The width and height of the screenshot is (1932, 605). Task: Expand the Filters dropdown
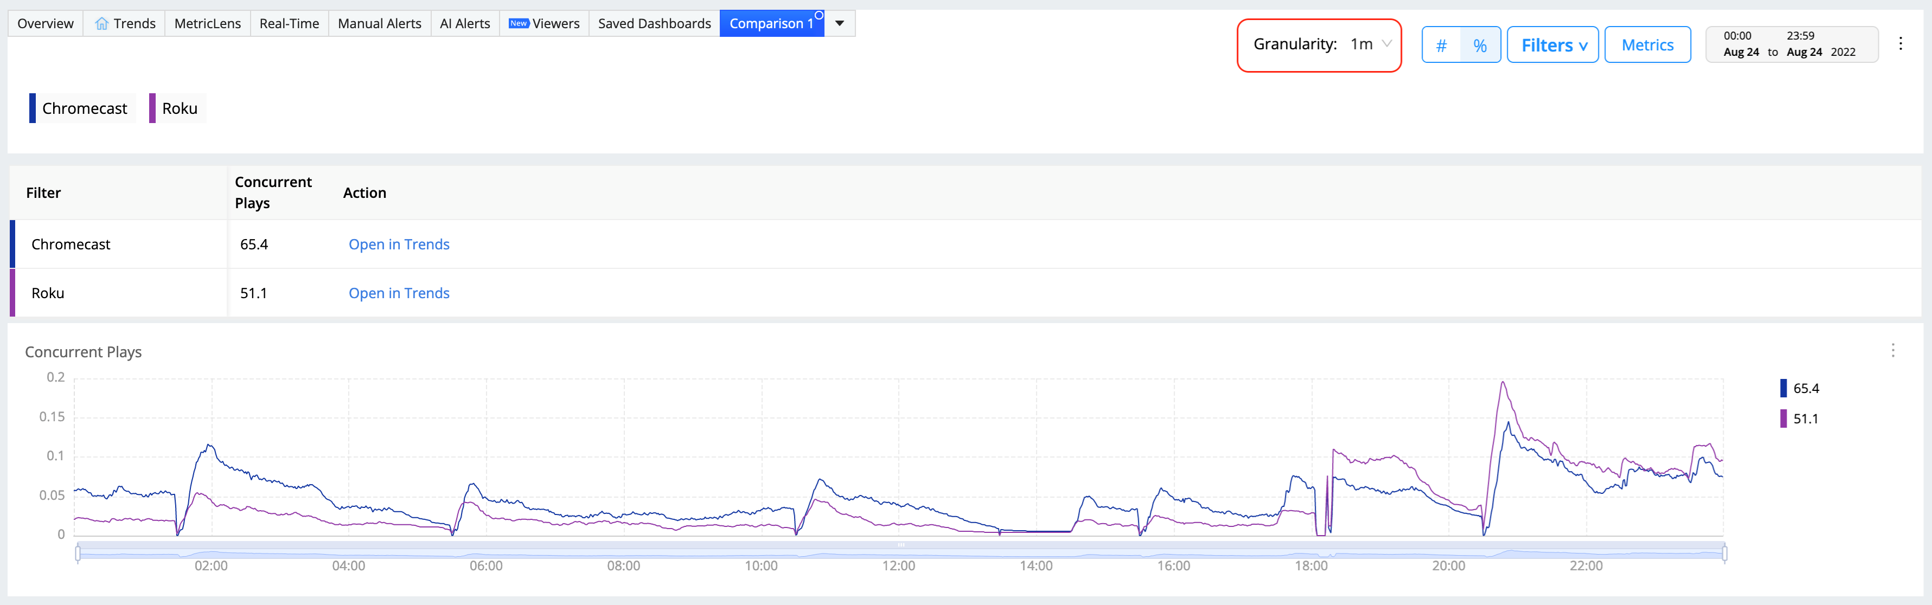(1552, 45)
